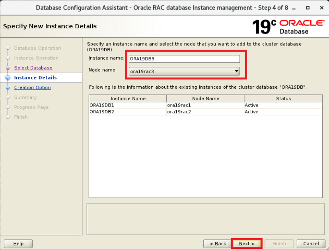
Task: Click the Node name dropdown arrow
Action: coord(236,71)
